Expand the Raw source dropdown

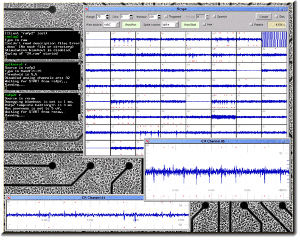(117, 24)
